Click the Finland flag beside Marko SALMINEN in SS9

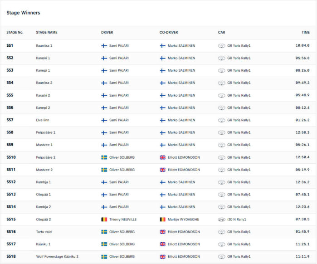[x=162, y=145]
